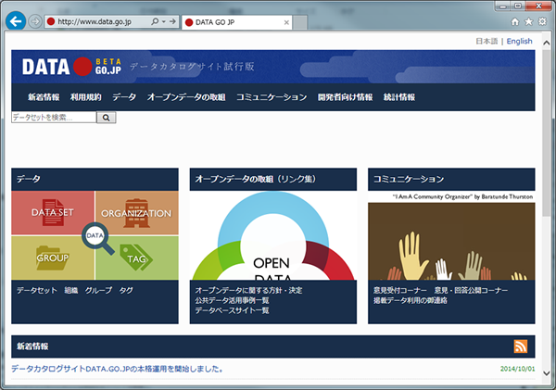Open コミュニケーション menu item
Image resolution: width=556 pixels, height=390 pixels.
[272, 97]
